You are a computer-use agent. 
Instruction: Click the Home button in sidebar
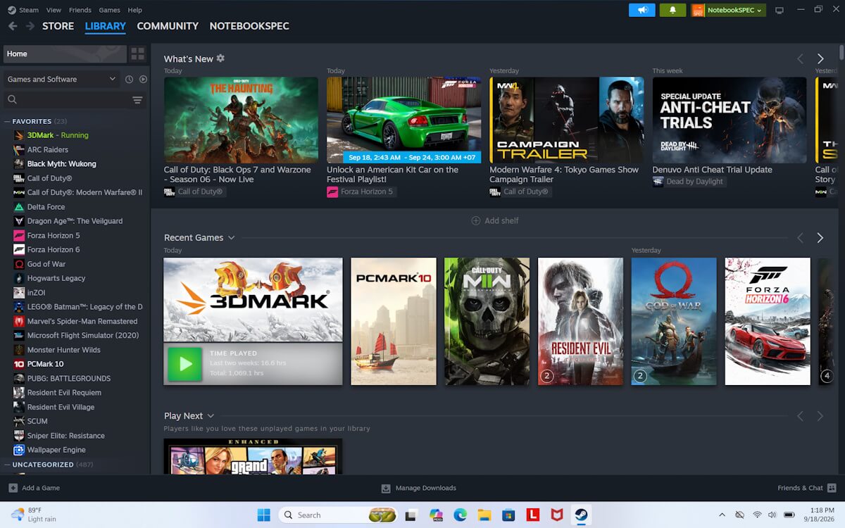[65, 54]
